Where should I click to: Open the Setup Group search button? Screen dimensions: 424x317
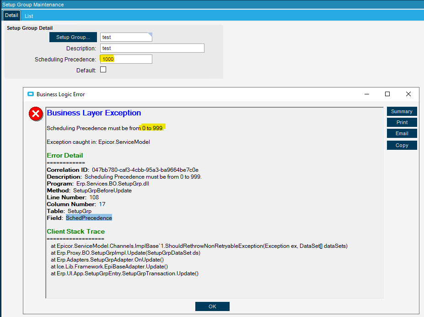tap(73, 37)
